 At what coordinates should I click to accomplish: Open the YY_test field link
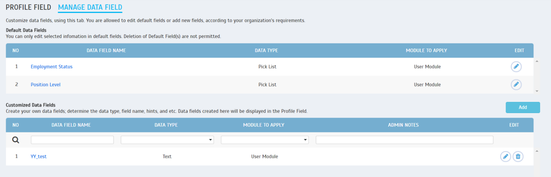pyautogui.click(x=38, y=157)
